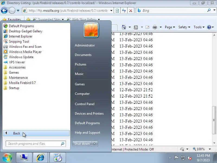Click the Shut down button
Viewport: 217px width, 163px height.
click(x=82, y=144)
